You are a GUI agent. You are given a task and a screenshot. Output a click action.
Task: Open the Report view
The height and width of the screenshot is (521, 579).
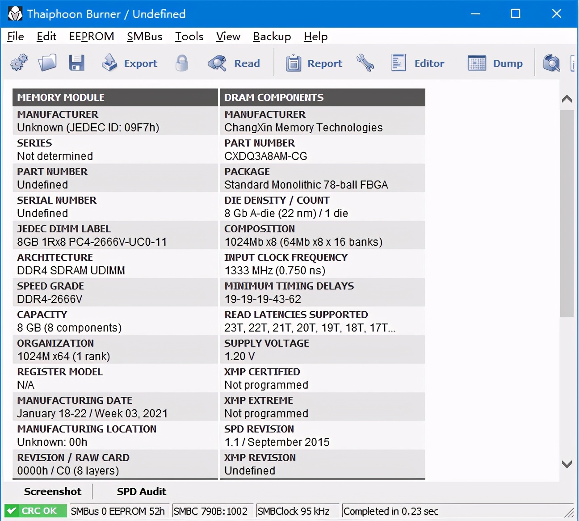pyautogui.click(x=314, y=63)
